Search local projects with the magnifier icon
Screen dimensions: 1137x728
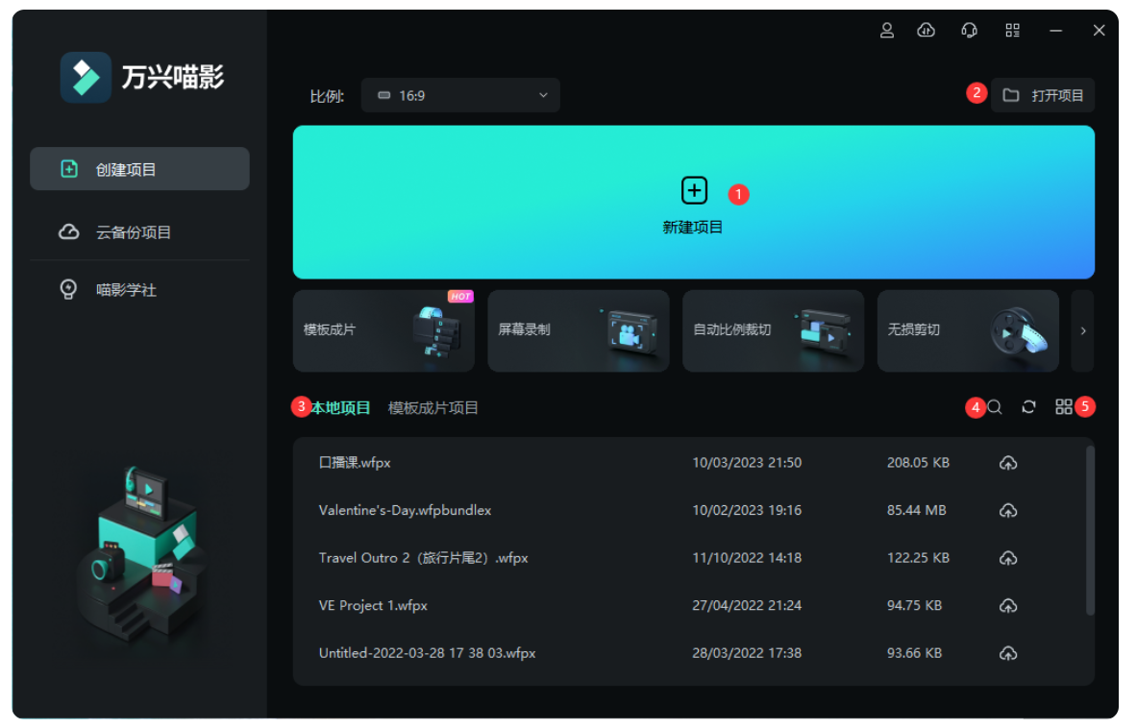pos(995,406)
